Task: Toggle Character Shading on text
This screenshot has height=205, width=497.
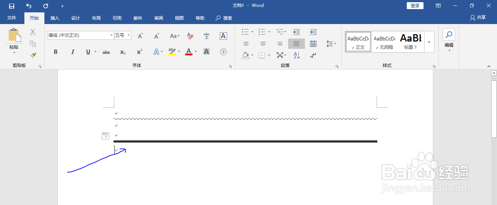Action: (207, 52)
